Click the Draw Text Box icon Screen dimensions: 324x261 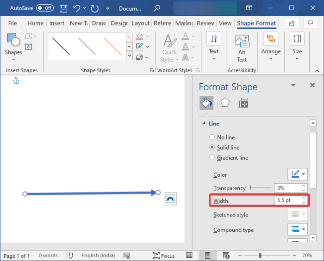pos(28,47)
